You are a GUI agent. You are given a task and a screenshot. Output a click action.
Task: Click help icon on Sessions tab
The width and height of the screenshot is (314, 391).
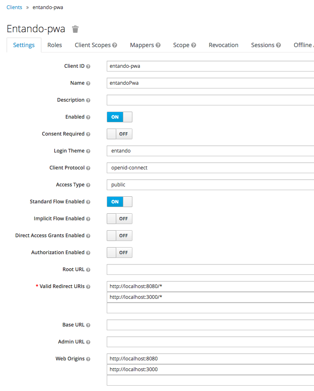(x=278, y=45)
